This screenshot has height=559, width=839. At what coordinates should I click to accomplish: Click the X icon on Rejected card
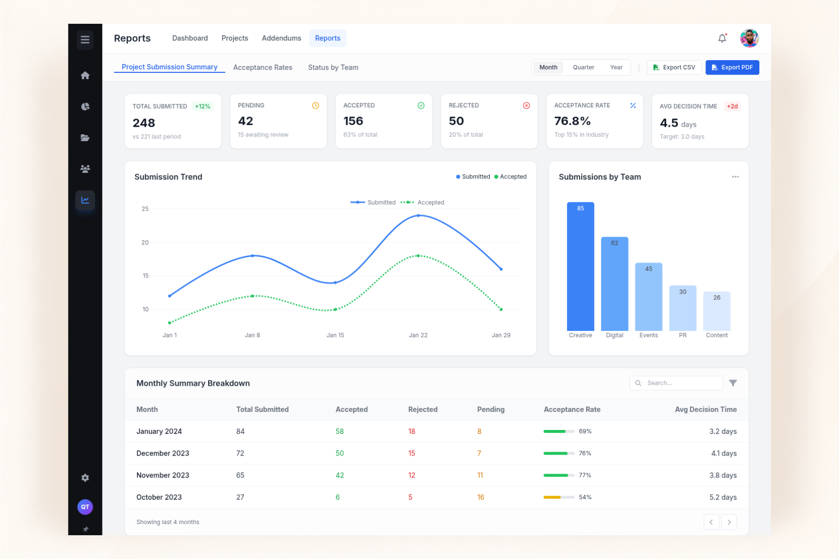[x=526, y=105]
